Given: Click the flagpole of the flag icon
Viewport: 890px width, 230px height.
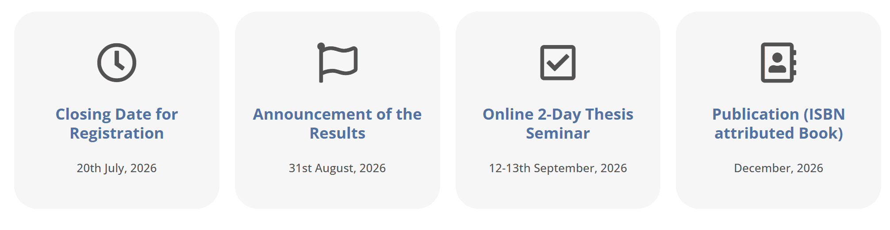Looking at the screenshot, I should click(321, 64).
